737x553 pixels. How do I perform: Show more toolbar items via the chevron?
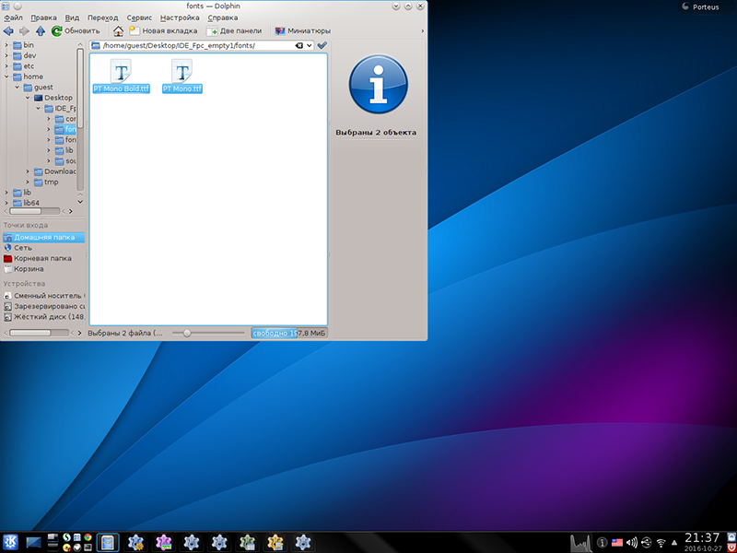tap(422, 31)
